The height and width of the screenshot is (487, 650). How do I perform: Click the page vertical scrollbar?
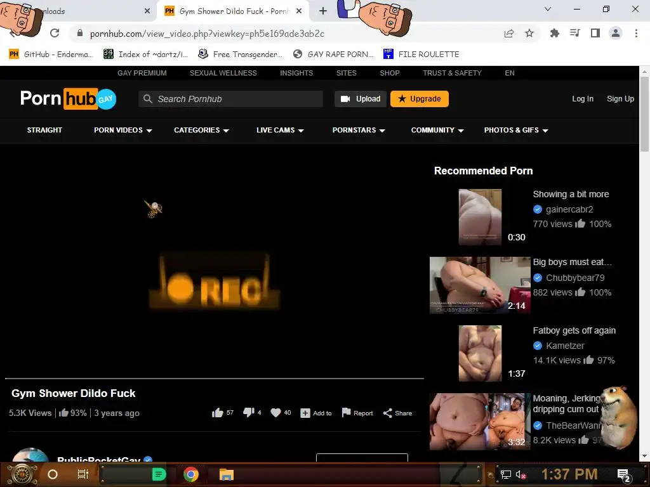644,114
